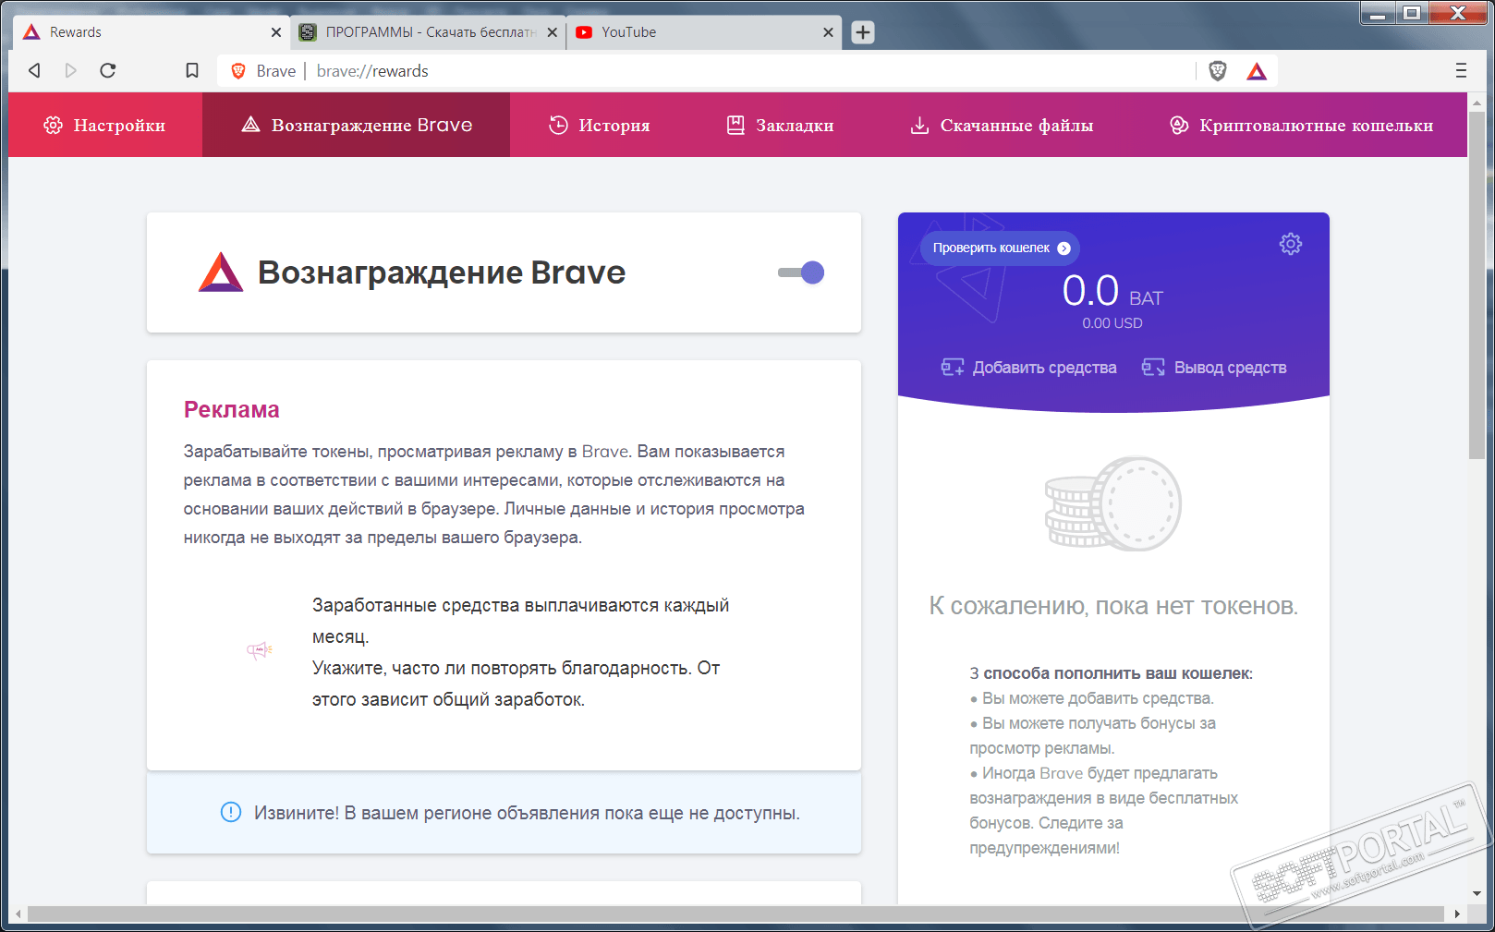The height and width of the screenshot is (932, 1495).
Task: Switch to the ПРОГРАММЫ tab
Action: coord(428,32)
